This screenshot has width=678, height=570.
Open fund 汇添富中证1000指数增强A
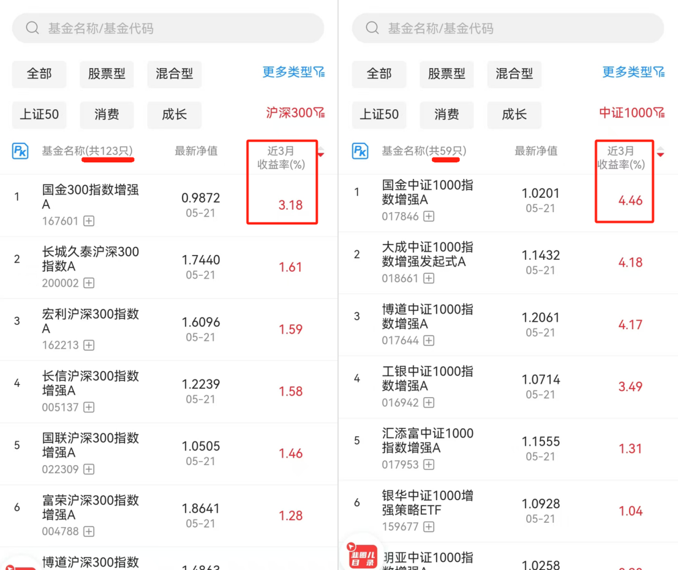pos(428,440)
